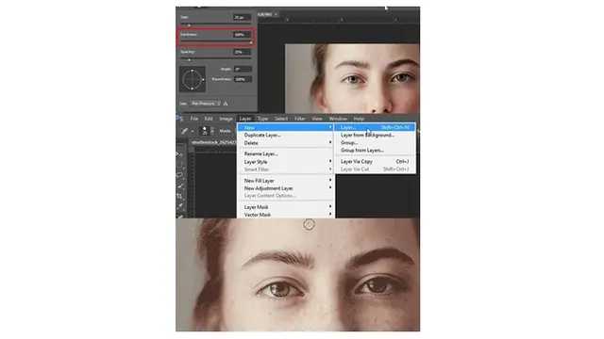Image resolution: width=604 pixels, height=339 pixels.
Task: Click the brush angle roundness circle preview
Action: pos(193,79)
